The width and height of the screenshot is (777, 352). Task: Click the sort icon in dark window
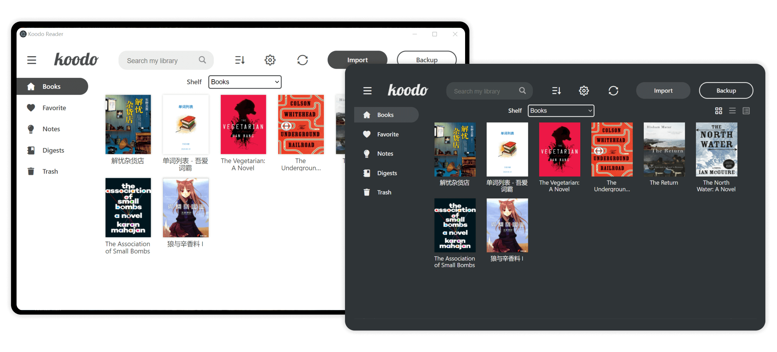pyautogui.click(x=556, y=91)
